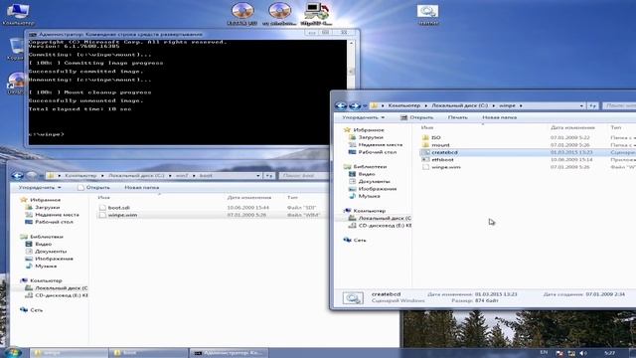Click the createbcd details pane thumbnail

(x=353, y=298)
